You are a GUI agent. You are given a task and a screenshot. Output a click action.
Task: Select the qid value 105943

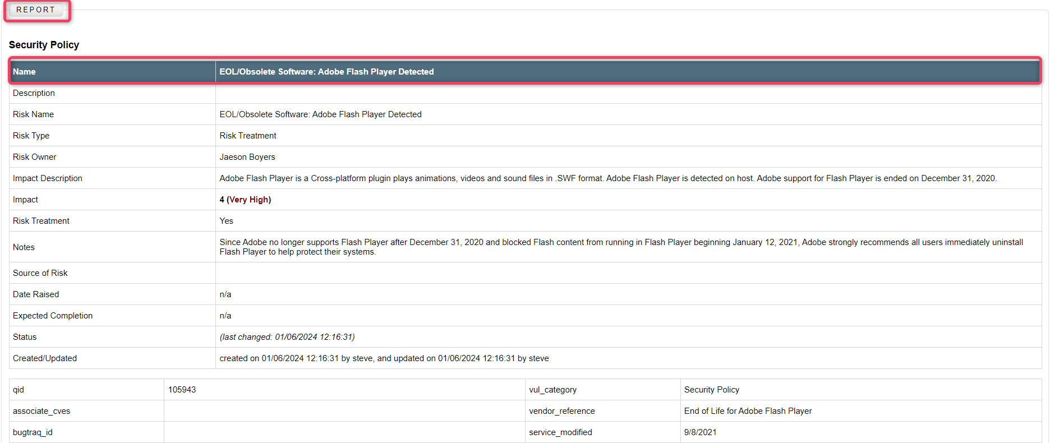coord(182,390)
